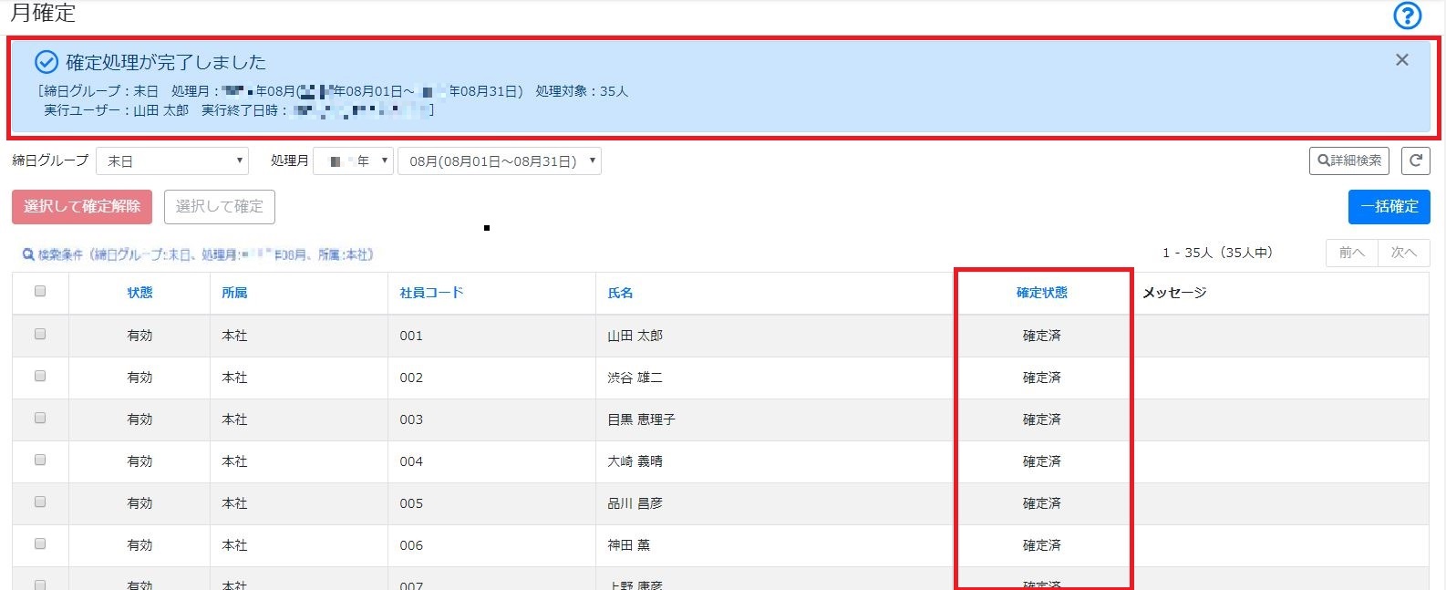Open the 08月 period dropdown
Image resolution: width=1446 pixels, height=590 pixels.
click(x=500, y=160)
